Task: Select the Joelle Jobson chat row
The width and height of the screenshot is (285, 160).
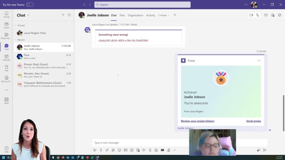Action: coord(44,47)
